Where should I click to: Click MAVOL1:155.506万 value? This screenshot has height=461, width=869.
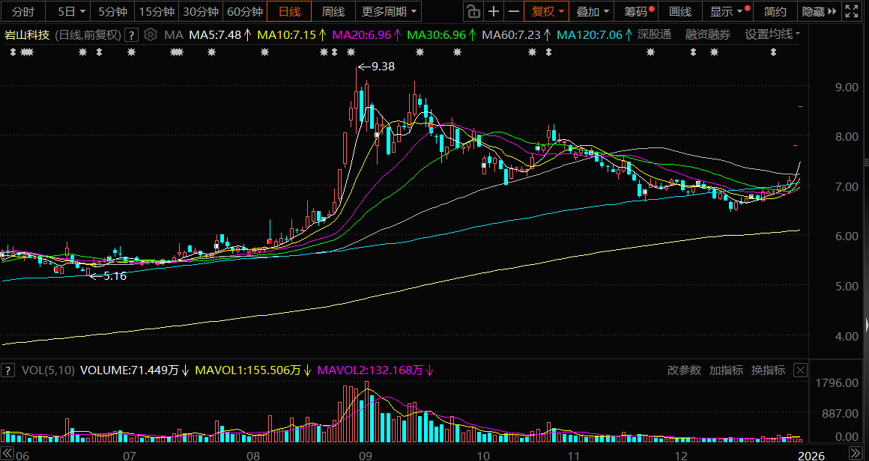[x=248, y=370]
